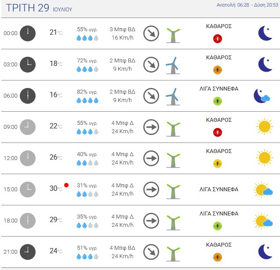Click the blue windmill icon at 03:00
This screenshot has height=270, width=280.
(173, 65)
